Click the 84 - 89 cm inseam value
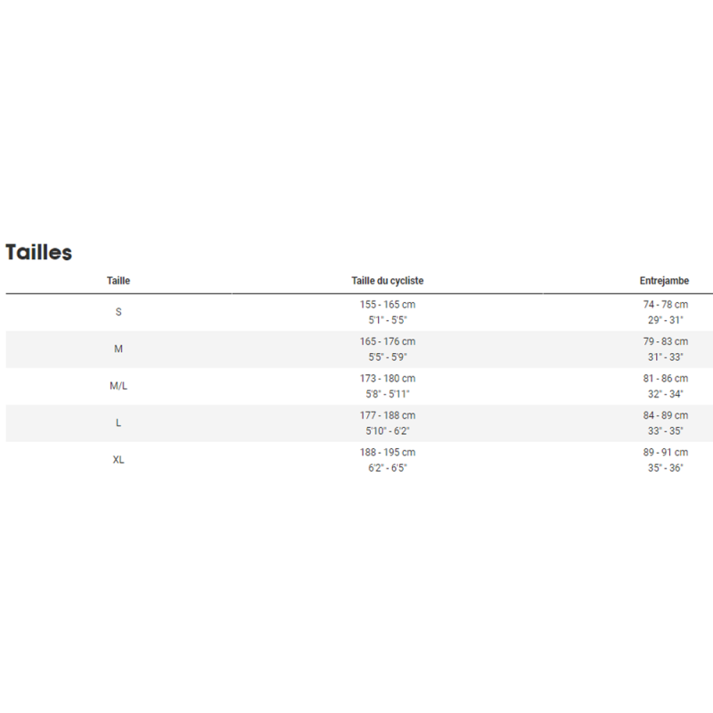The width and height of the screenshot is (713, 713). [665, 415]
